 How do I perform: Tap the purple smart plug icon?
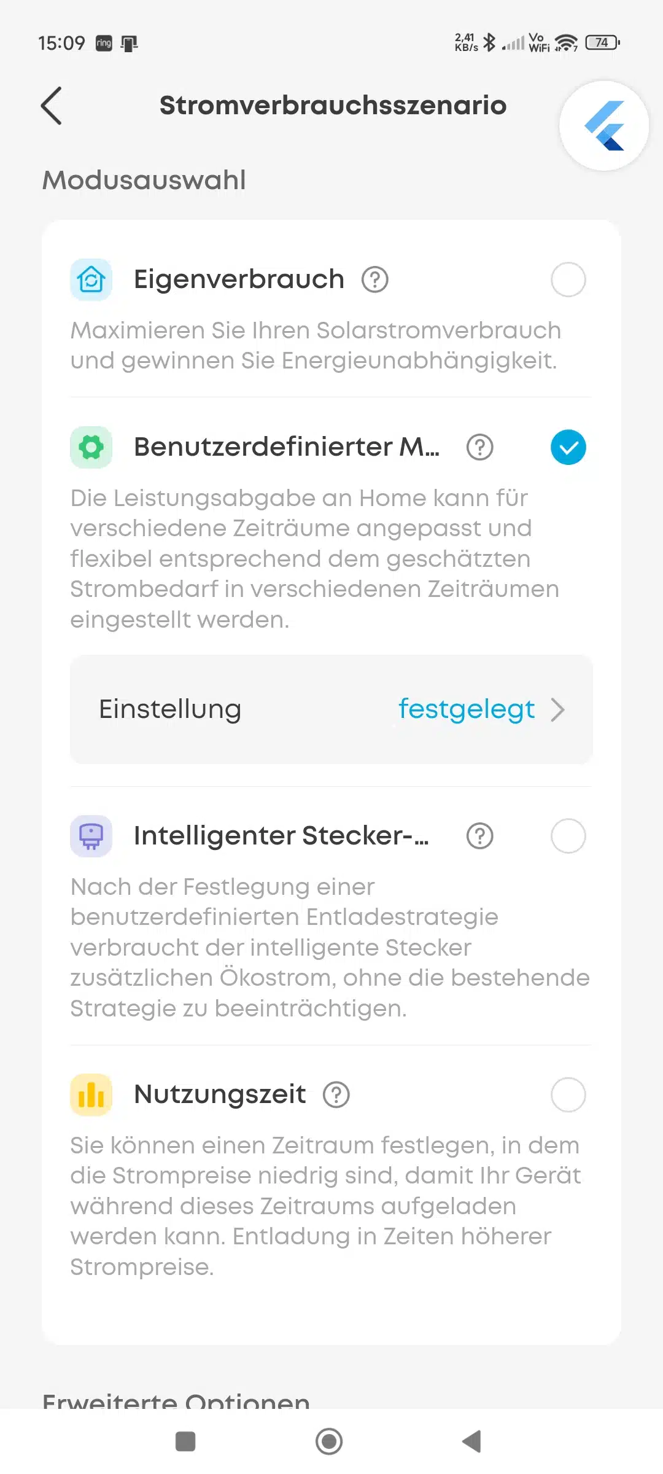click(x=91, y=836)
